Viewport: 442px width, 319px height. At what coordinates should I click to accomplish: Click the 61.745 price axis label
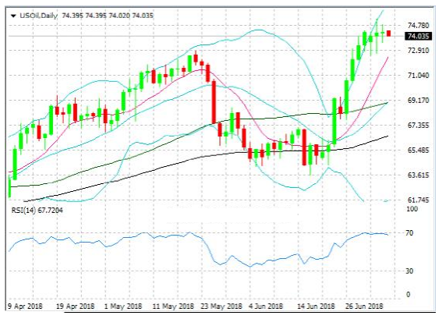point(419,200)
